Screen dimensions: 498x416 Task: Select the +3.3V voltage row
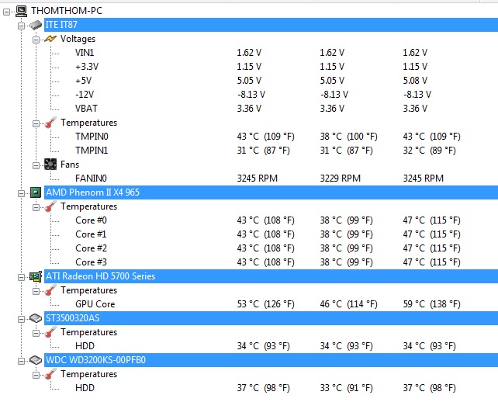tap(271, 67)
